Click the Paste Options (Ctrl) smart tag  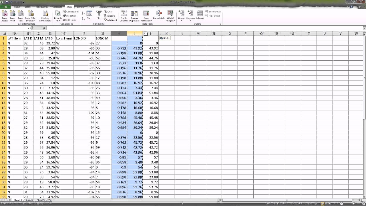[x=165, y=38]
